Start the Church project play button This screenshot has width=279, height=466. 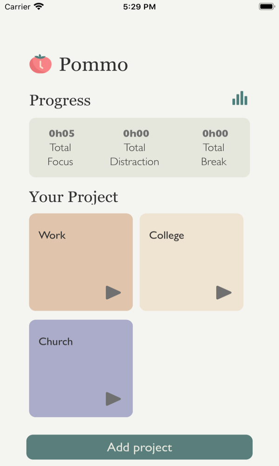point(113,399)
